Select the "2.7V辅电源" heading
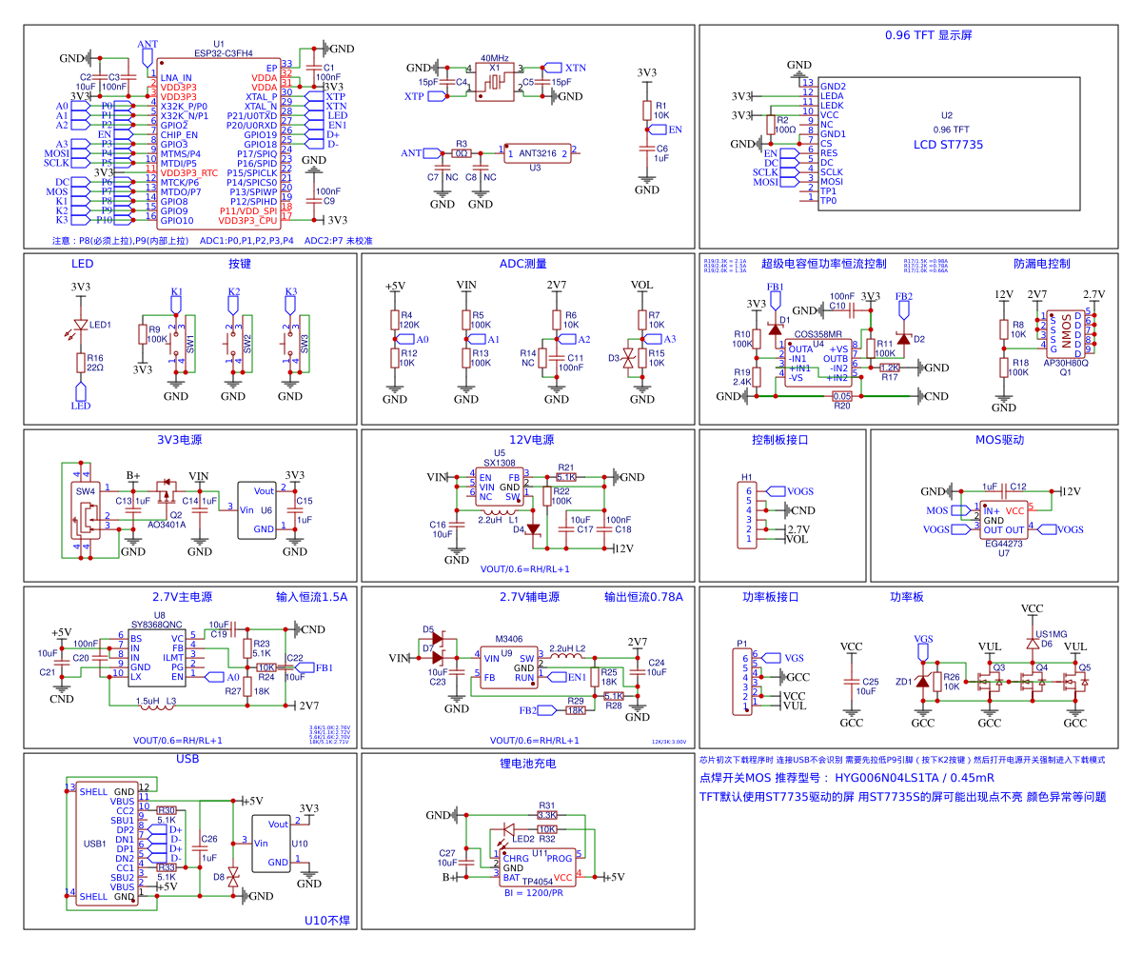The height and width of the screenshot is (954, 1142). [x=529, y=597]
